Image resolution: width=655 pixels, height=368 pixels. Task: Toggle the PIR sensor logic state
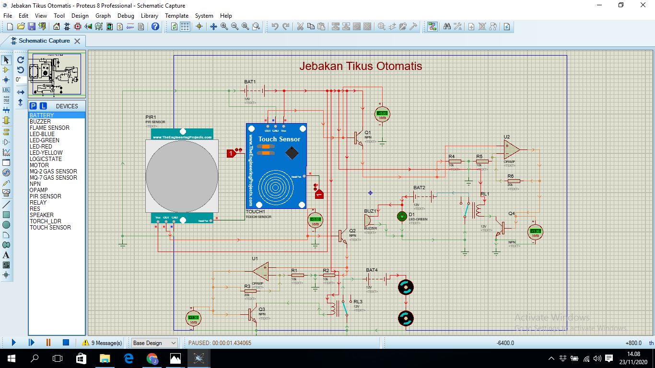(231, 153)
